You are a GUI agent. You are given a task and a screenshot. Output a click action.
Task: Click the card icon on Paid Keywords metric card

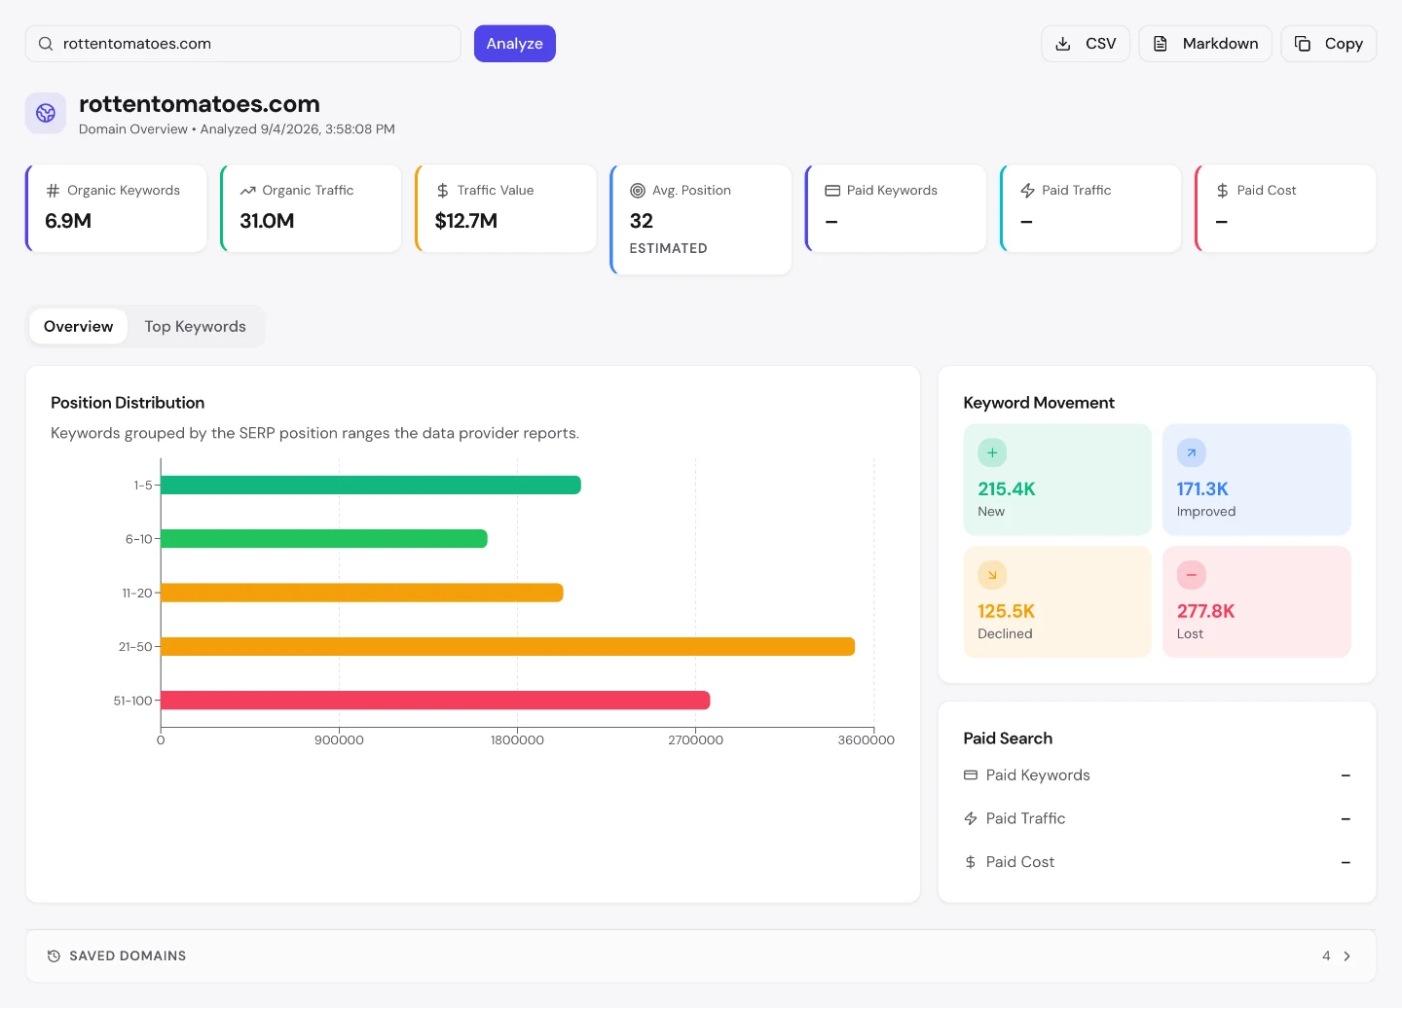click(x=832, y=191)
